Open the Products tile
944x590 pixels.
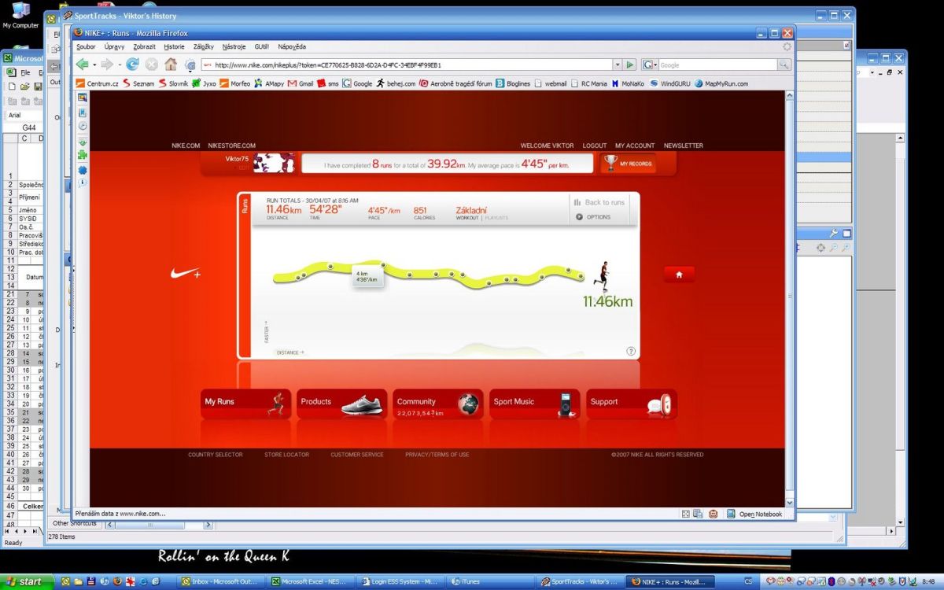click(342, 404)
